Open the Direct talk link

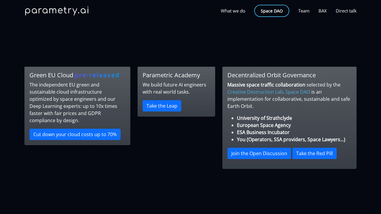[x=346, y=11]
